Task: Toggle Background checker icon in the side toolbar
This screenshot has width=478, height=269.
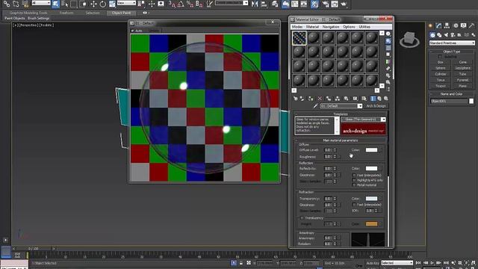Action: (388, 48)
